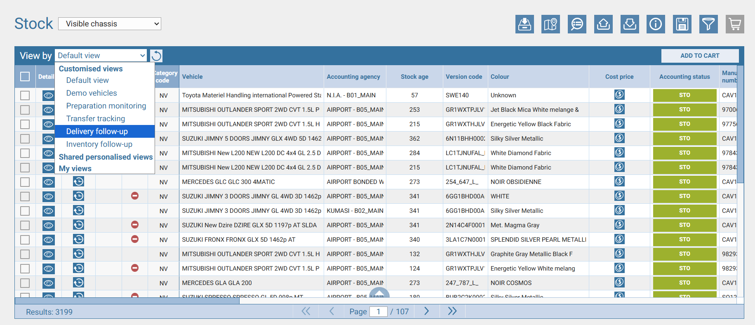Open history icon for MERCEDES GLA 200 row
755x325 pixels.
coord(78,283)
